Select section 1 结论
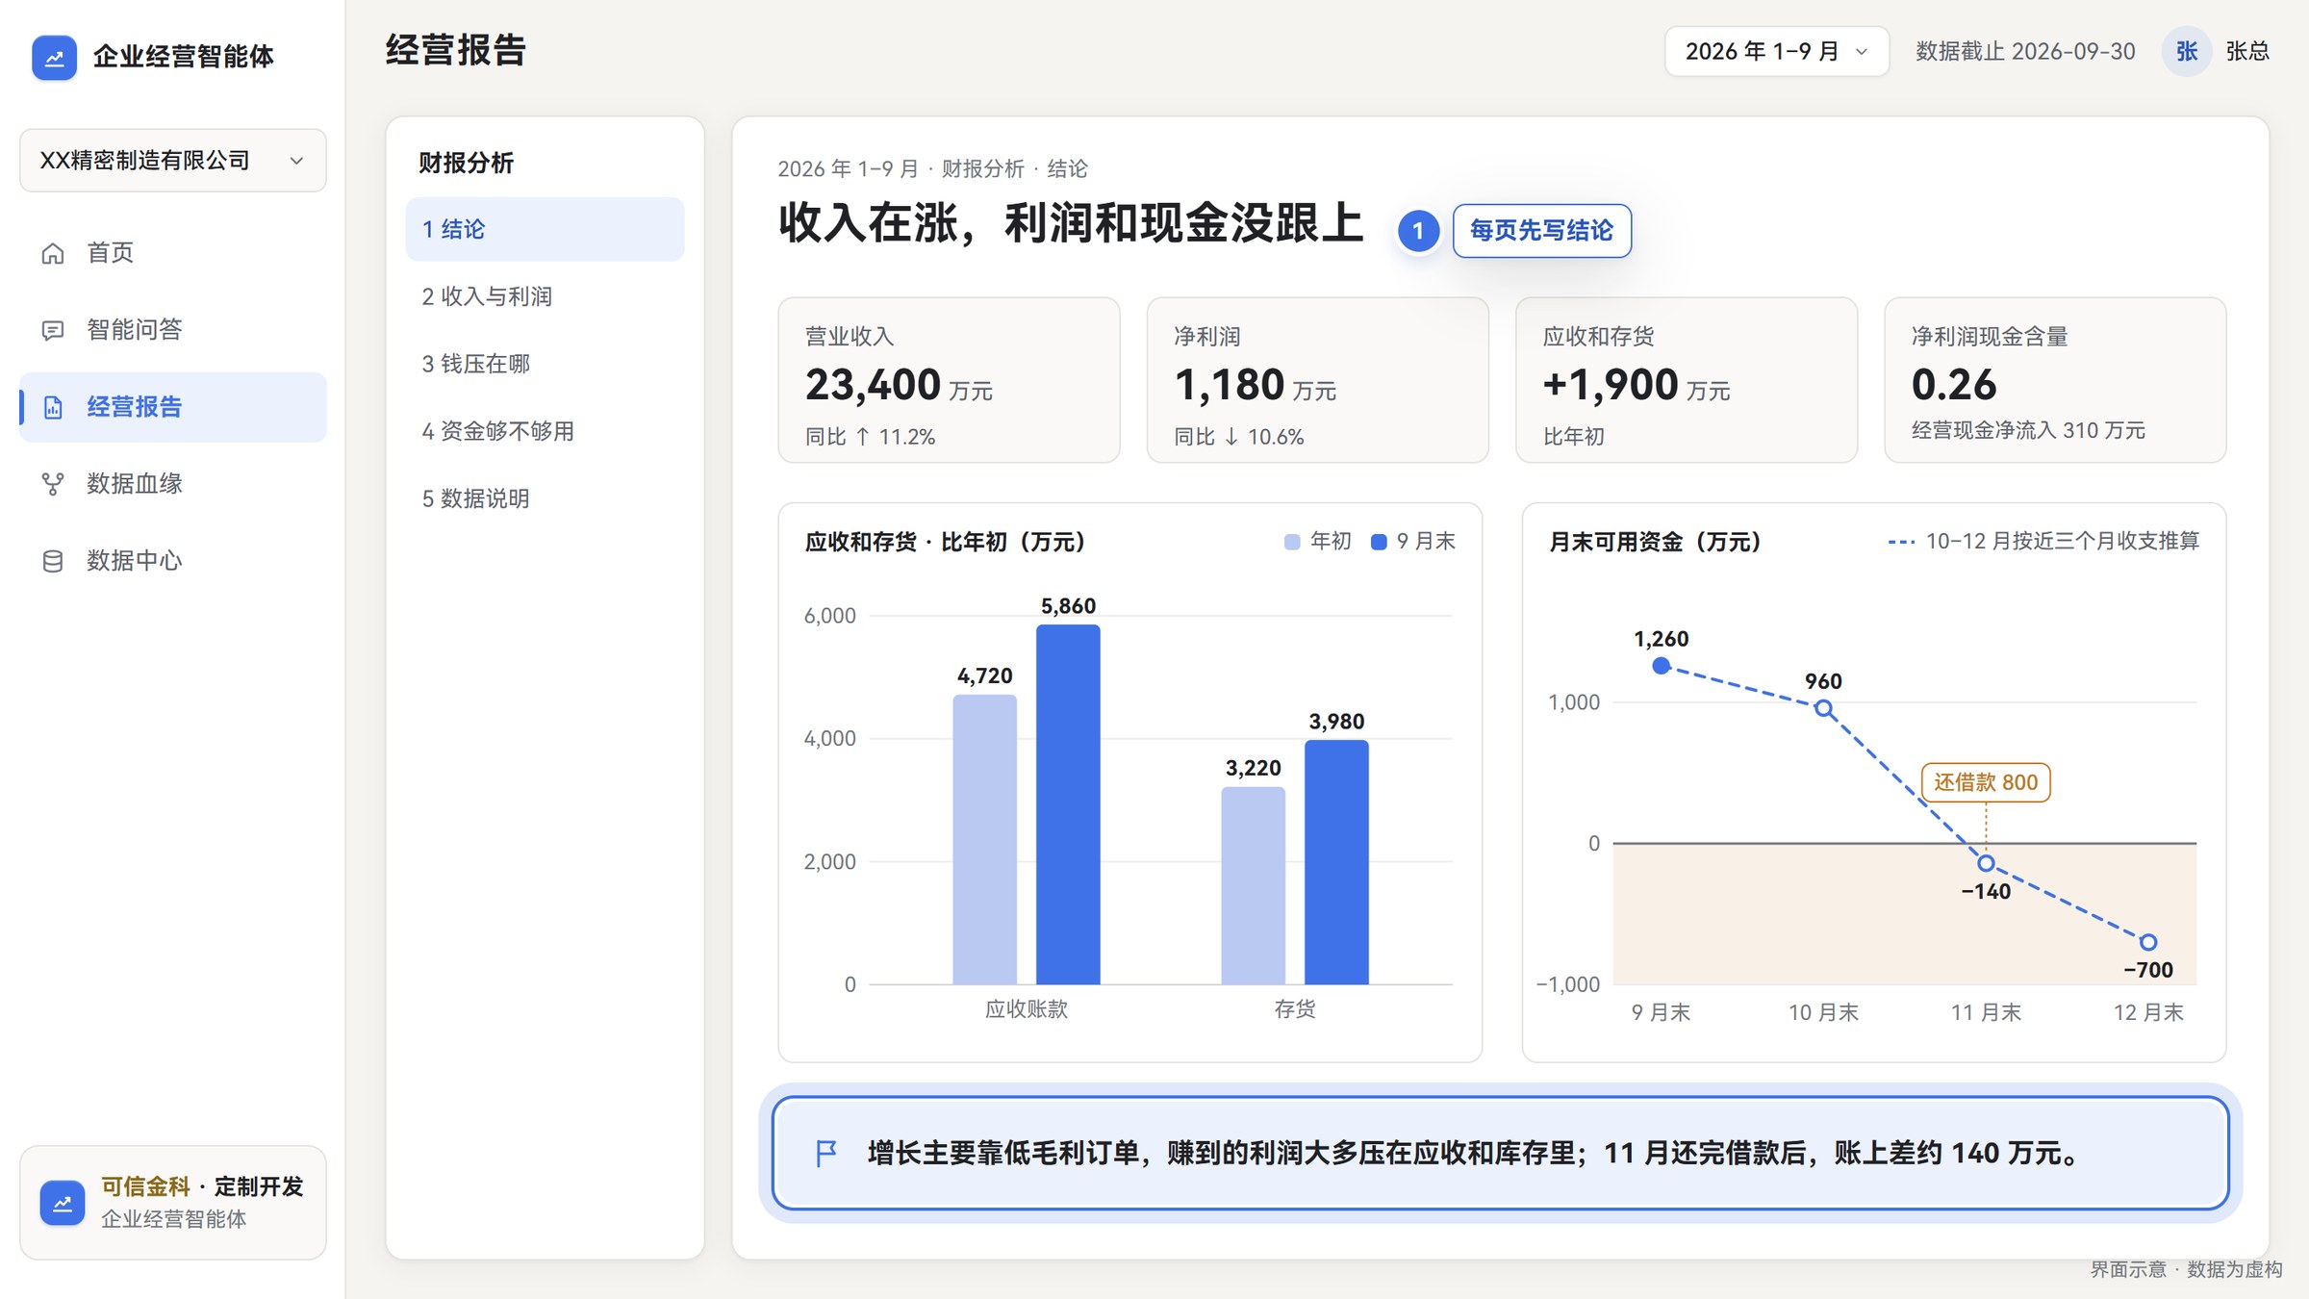The height and width of the screenshot is (1299, 2309). [545, 229]
